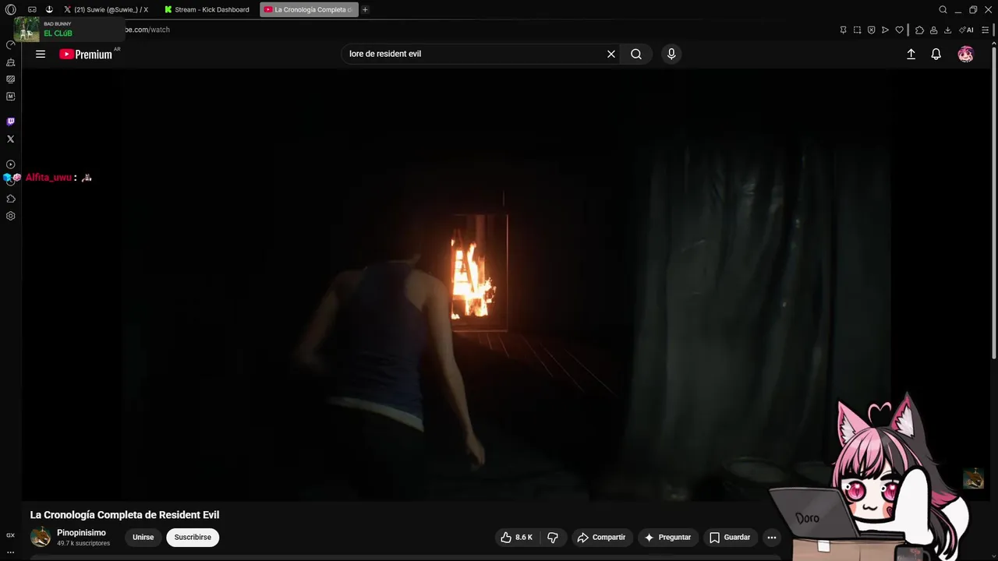Search with voice microphone button

(671, 54)
